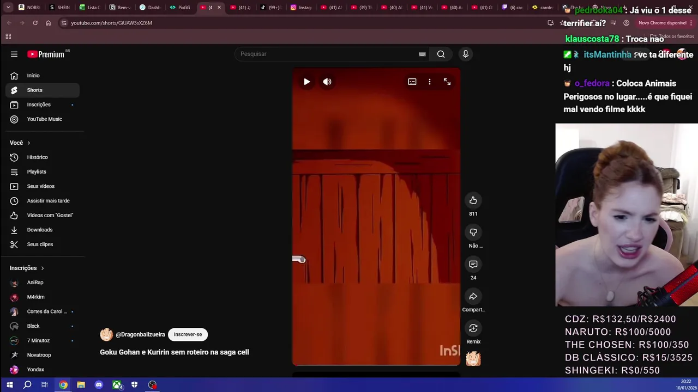698x392 pixels.
Task: Click the Short's bottom progress bar
Action: tap(376, 365)
